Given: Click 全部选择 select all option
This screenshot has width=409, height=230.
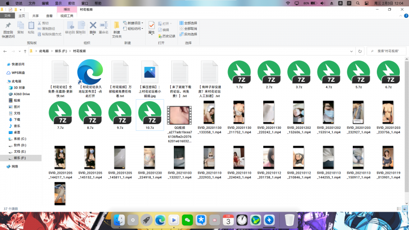Looking at the screenshot, I should [x=190, y=23].
